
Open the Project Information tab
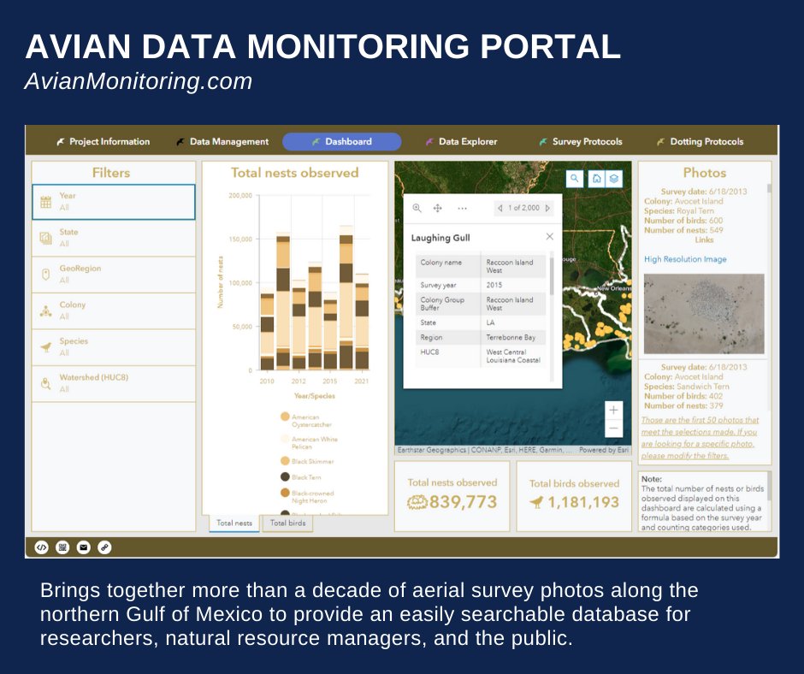[103, 142]
